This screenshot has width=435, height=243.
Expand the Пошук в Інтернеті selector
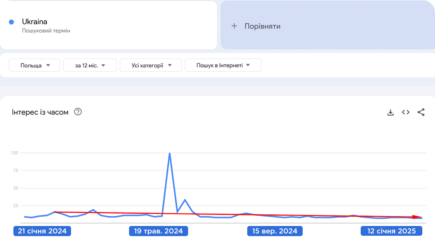223,65
